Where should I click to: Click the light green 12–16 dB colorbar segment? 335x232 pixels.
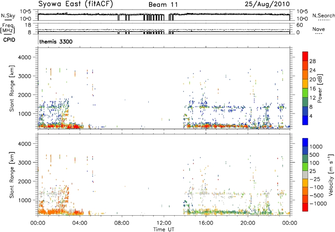[305, 93]
